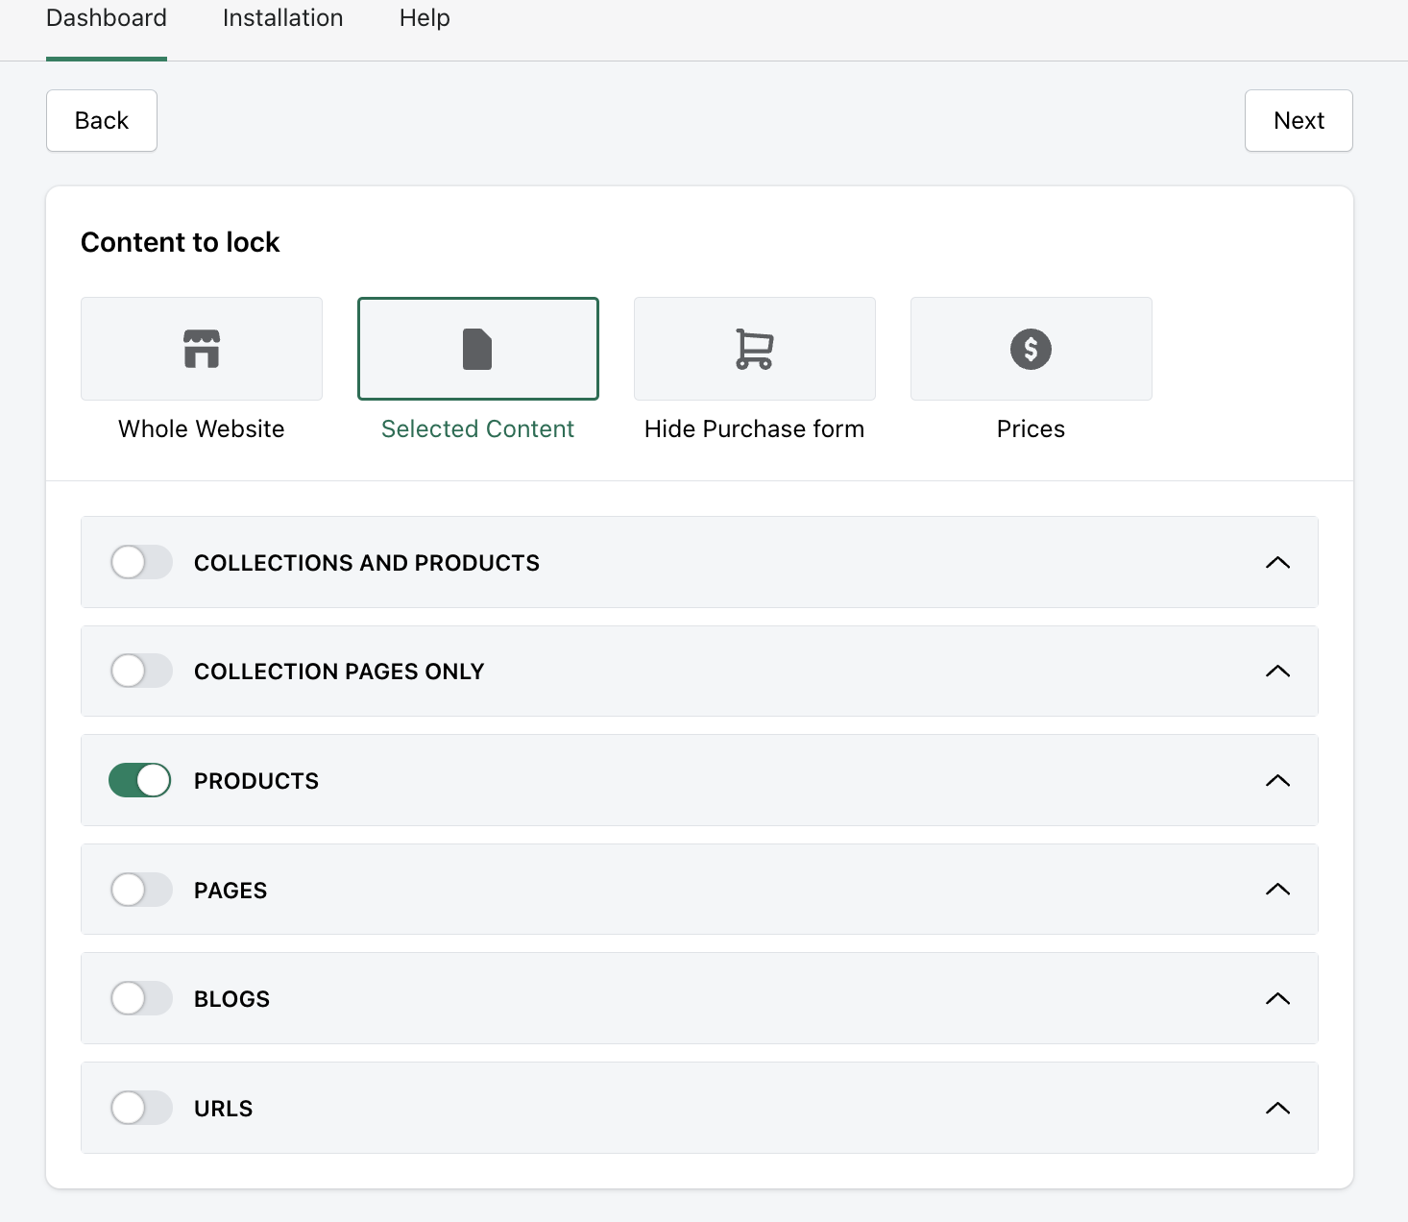Click the Content to lock title
The image size is (1408, 1222).
tap(181, 242)
